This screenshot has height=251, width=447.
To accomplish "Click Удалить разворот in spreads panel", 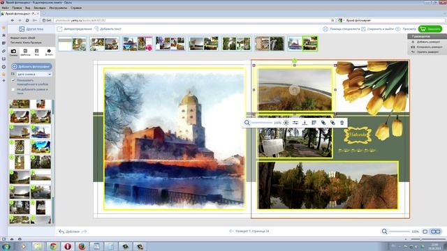I will 425,52.
